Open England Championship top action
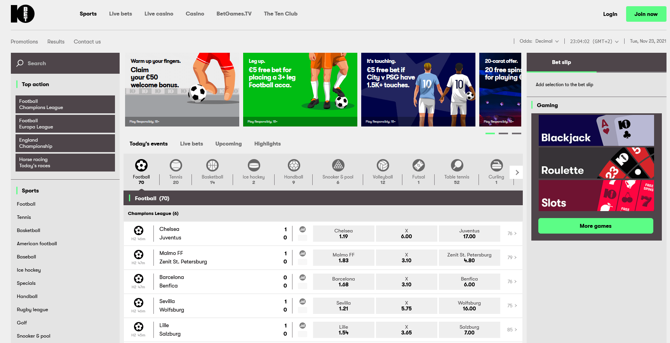 [65, 143]
